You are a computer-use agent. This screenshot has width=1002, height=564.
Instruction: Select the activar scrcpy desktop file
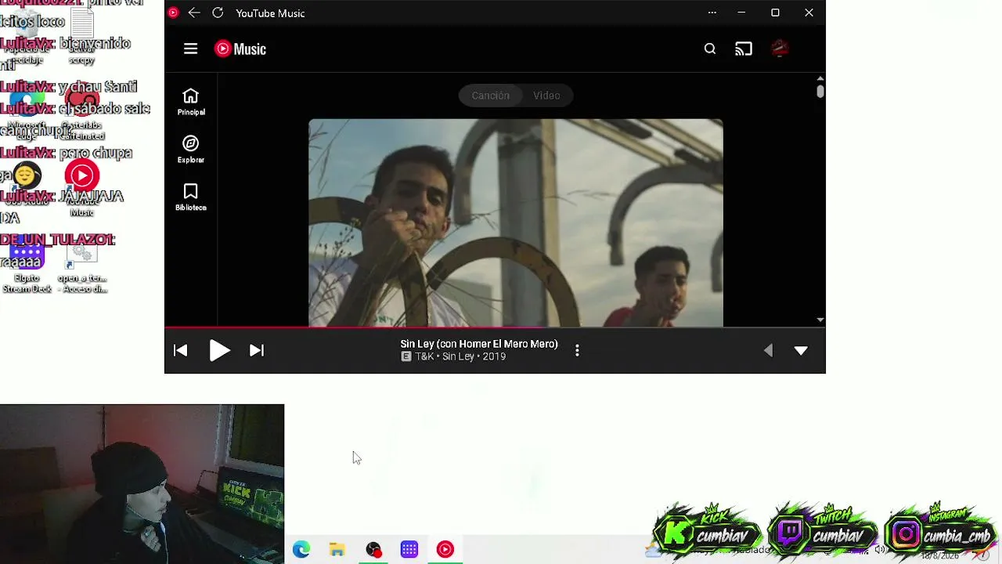(x=82, y=38)
